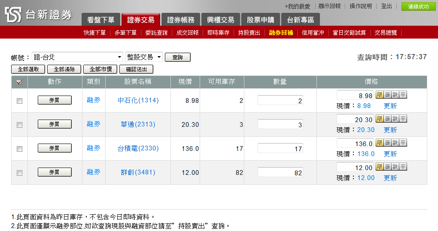
Task: Switch to the 看盤下單 tab
Action: (100, 20)
